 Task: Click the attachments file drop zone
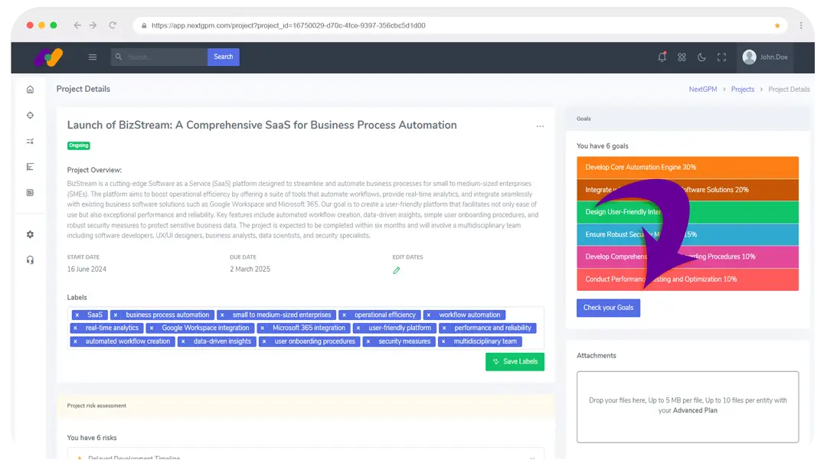click(687, 407)
